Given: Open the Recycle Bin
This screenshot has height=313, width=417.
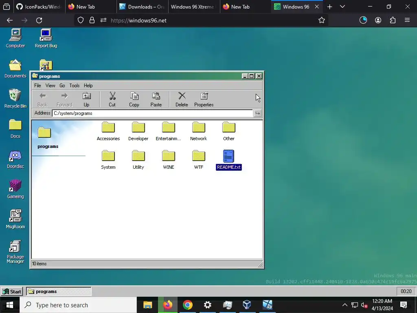Looking at the screenshot, I should (15, 99).
